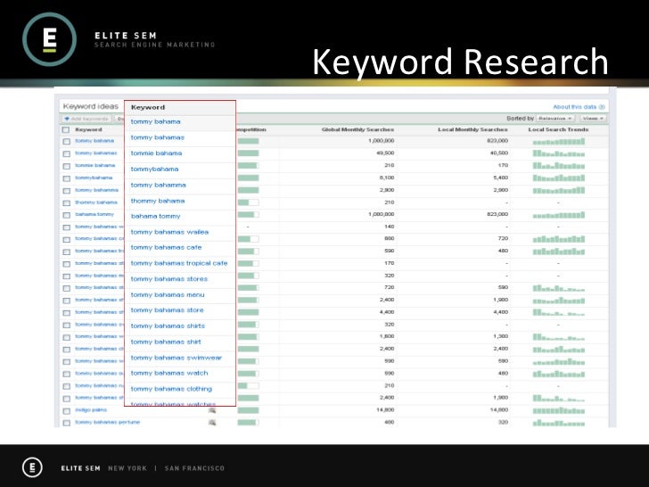The width and height of the screenshot is (649, 487).
Task: Click the 1,300 local searches value
Action: [x=501, y=336]
